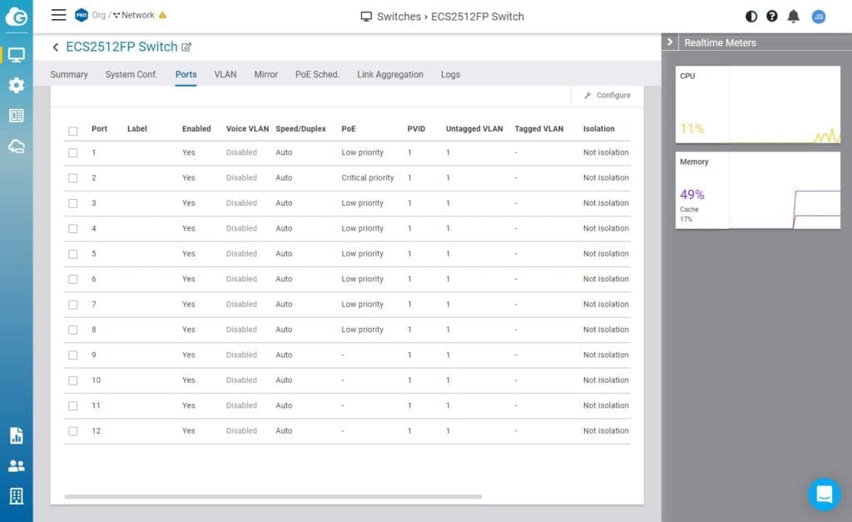Collapse the Realtime Meters panel
This screenshot has width=852, height=522.
671,42
